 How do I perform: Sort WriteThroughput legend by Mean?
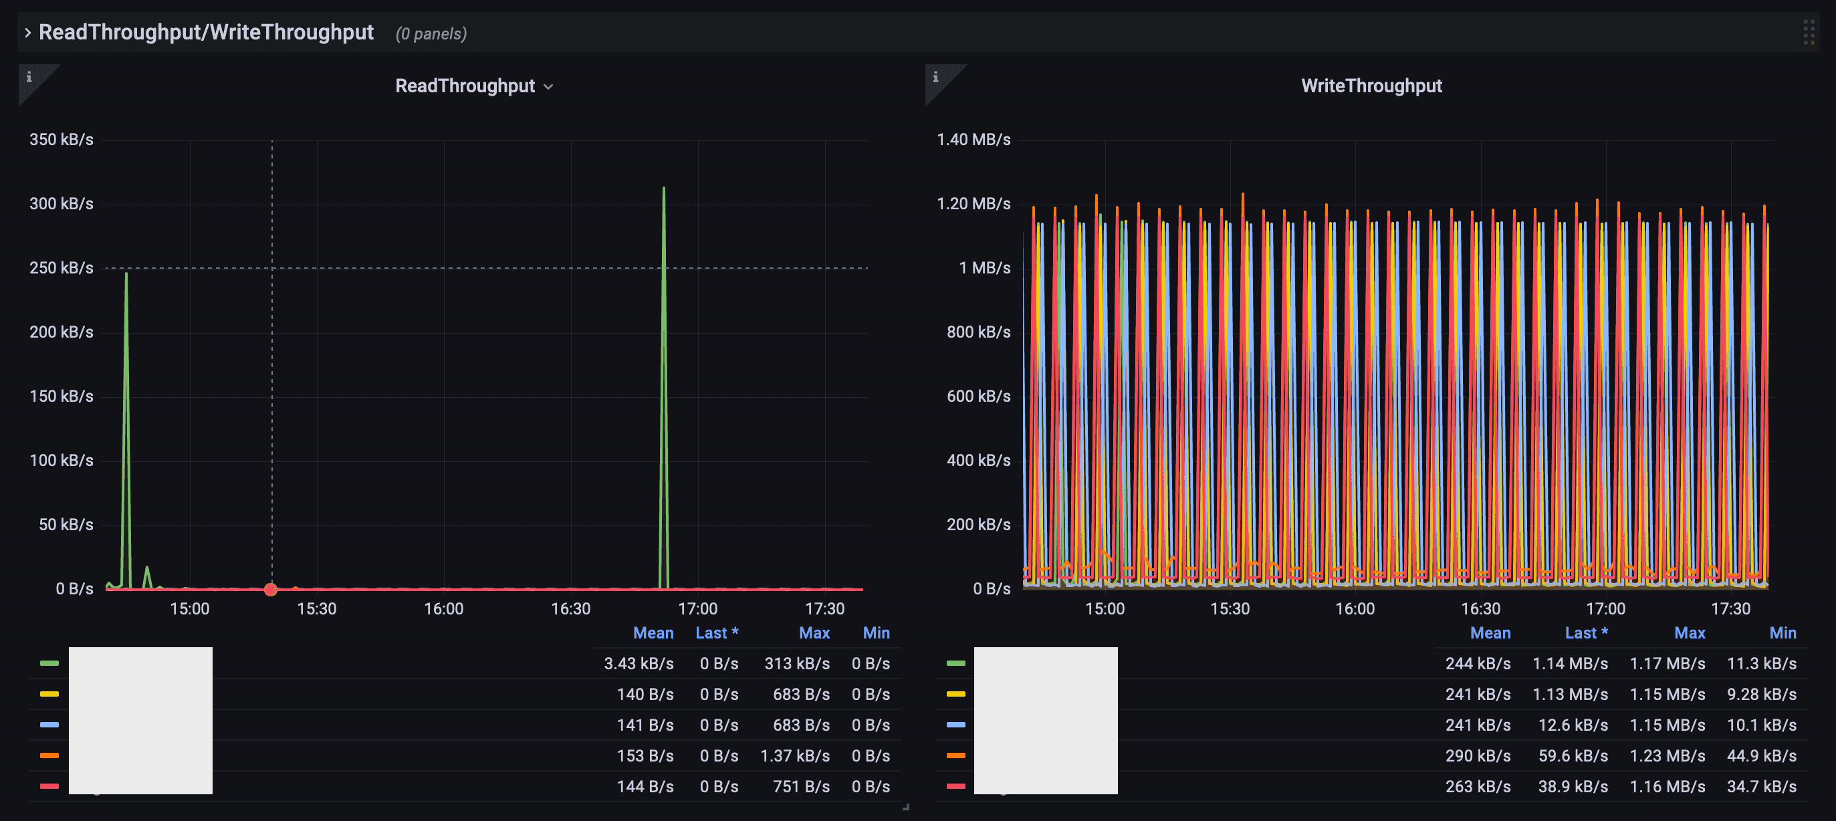click(x=1490, y=633)
